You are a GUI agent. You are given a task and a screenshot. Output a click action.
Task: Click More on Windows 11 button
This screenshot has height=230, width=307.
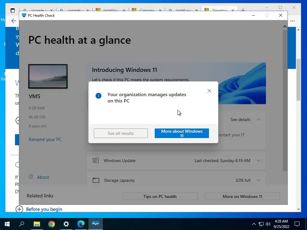[242, 196]
